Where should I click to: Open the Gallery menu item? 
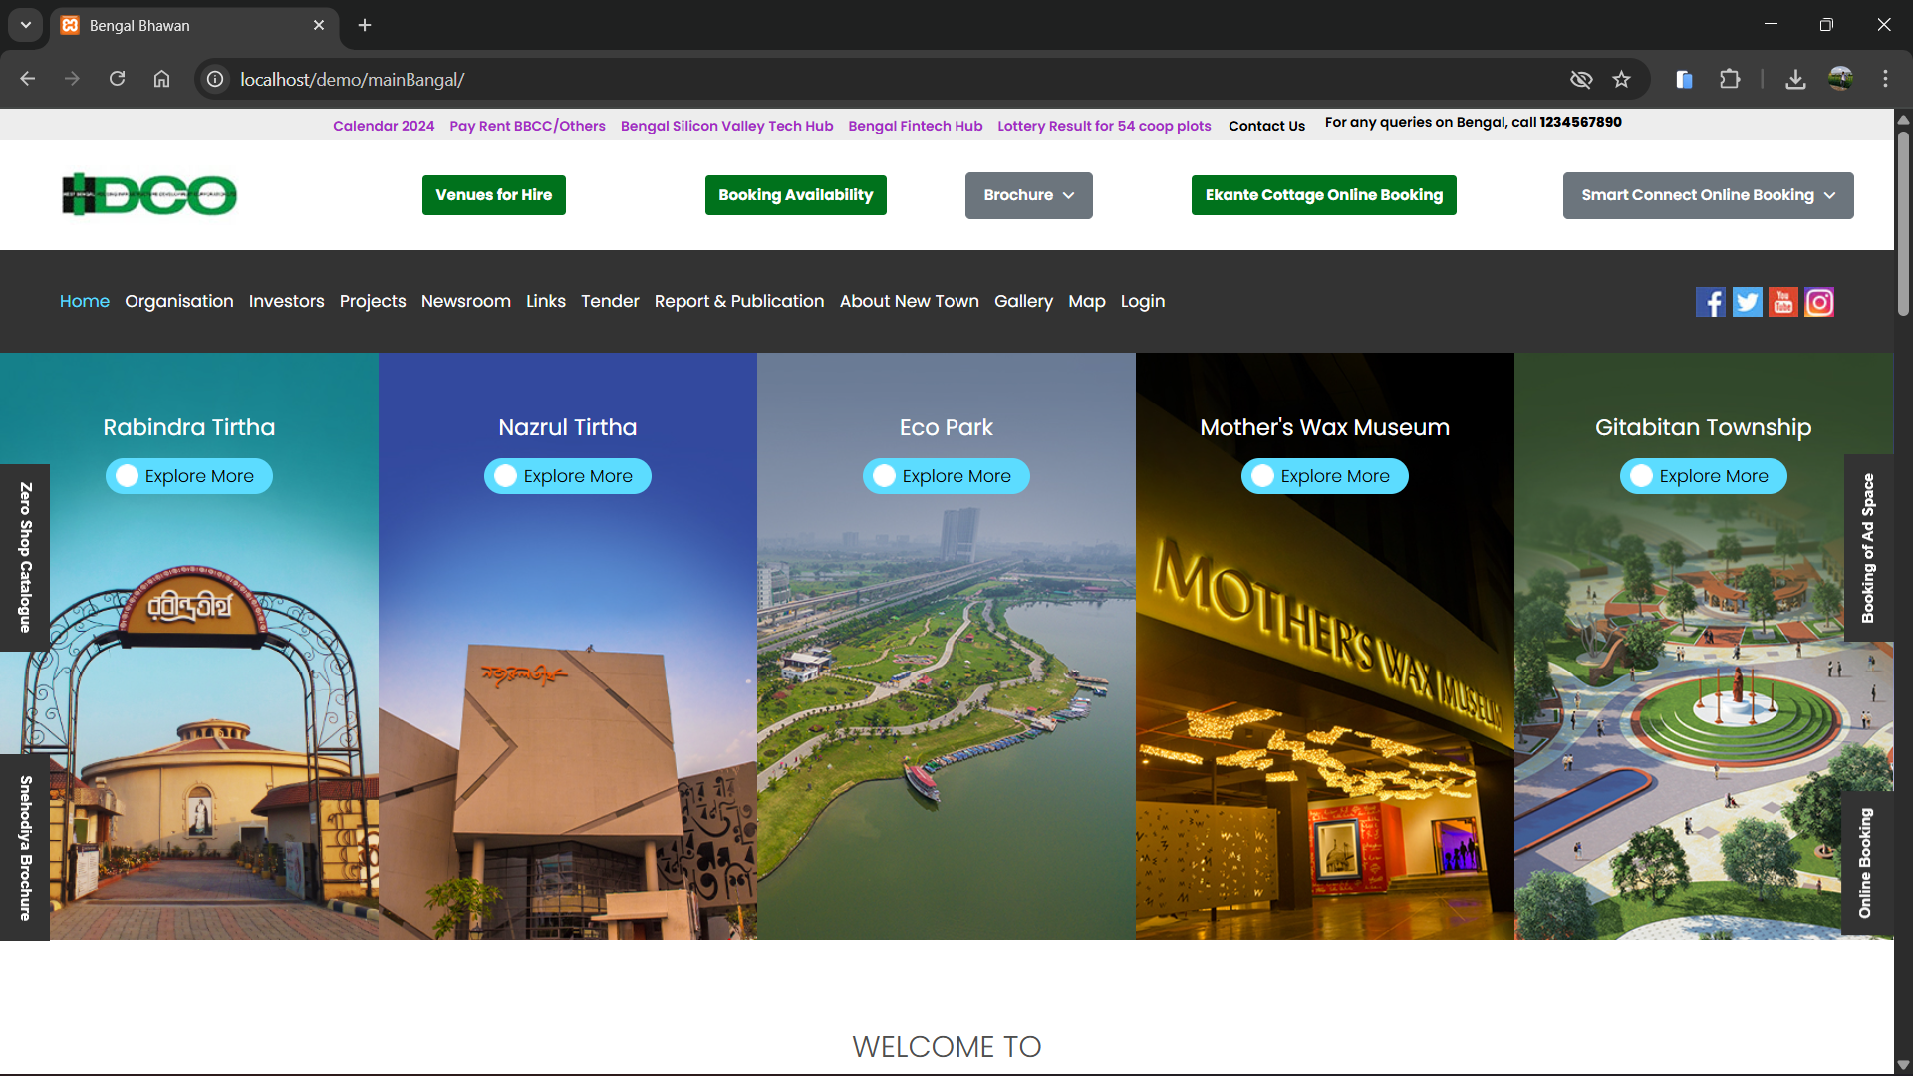(x=1023, y=301)
